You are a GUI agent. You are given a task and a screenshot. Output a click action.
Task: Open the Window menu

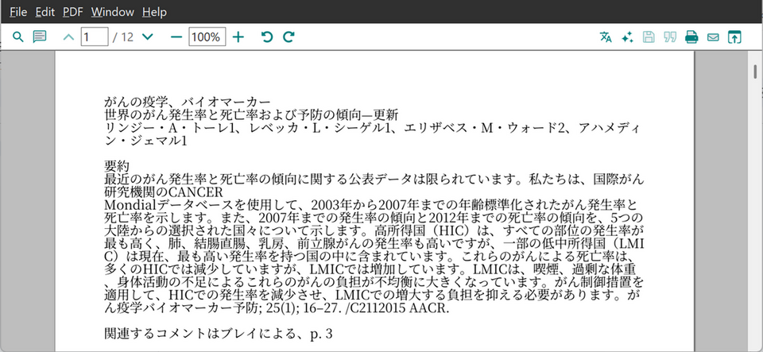[x=112, y=12]
